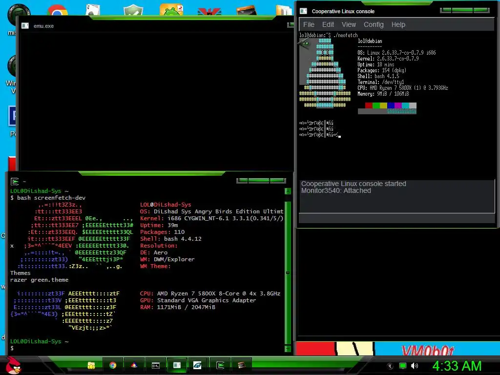The height and width of the screenshot is (375, 500).
Task: Open the volume speaker tray icon
Action: [415, 366]
